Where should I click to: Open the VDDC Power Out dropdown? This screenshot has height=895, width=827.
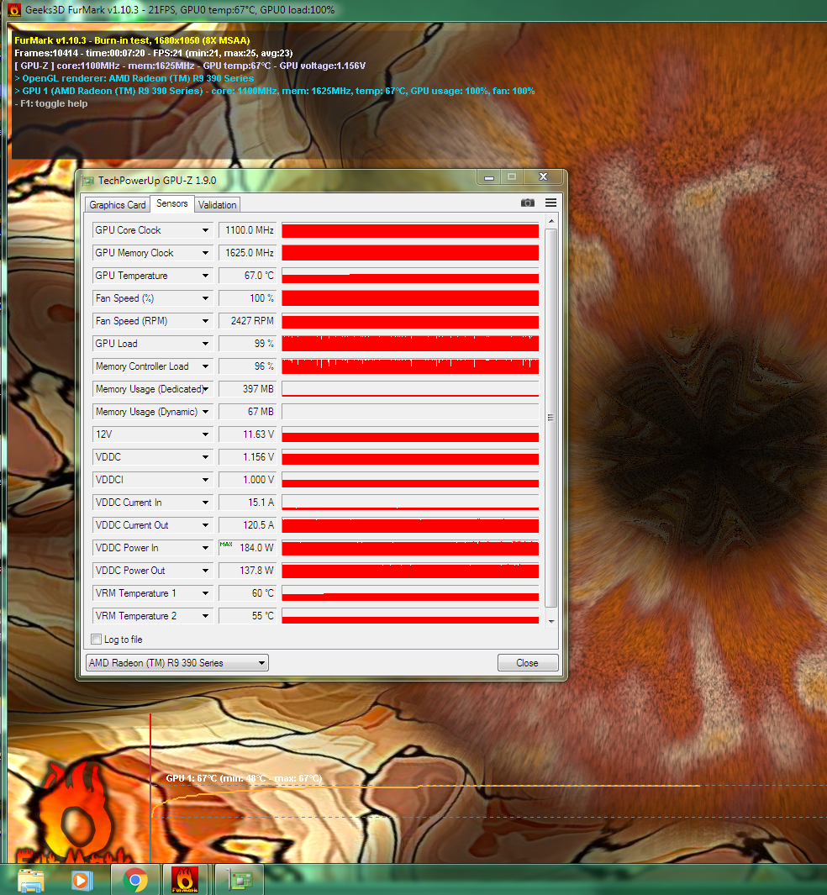click(x=205, y=571)
